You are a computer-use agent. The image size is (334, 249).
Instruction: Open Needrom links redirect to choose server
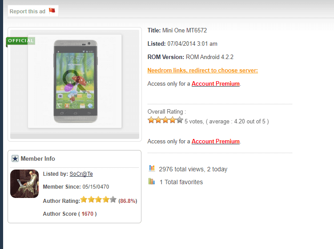pos(202,71)
